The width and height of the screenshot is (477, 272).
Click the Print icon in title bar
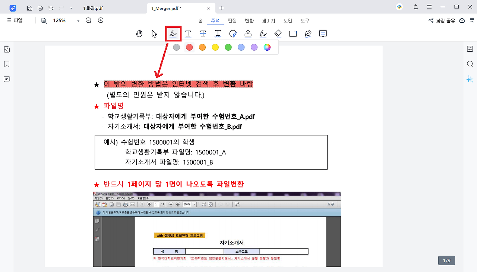tap(40, 8)
